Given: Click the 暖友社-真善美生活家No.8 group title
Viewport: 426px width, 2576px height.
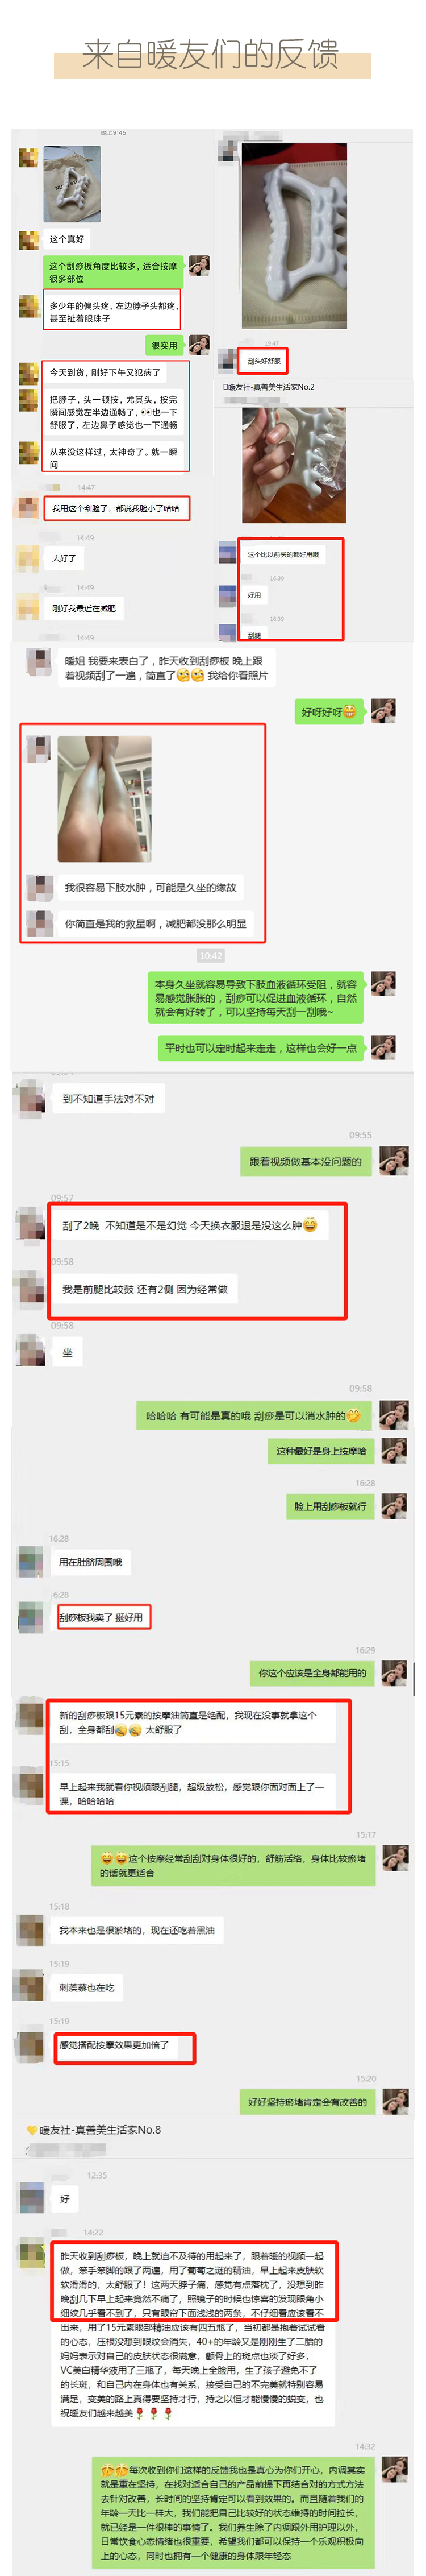Looking at the screenshot, I should click(x=100, y=2129).
